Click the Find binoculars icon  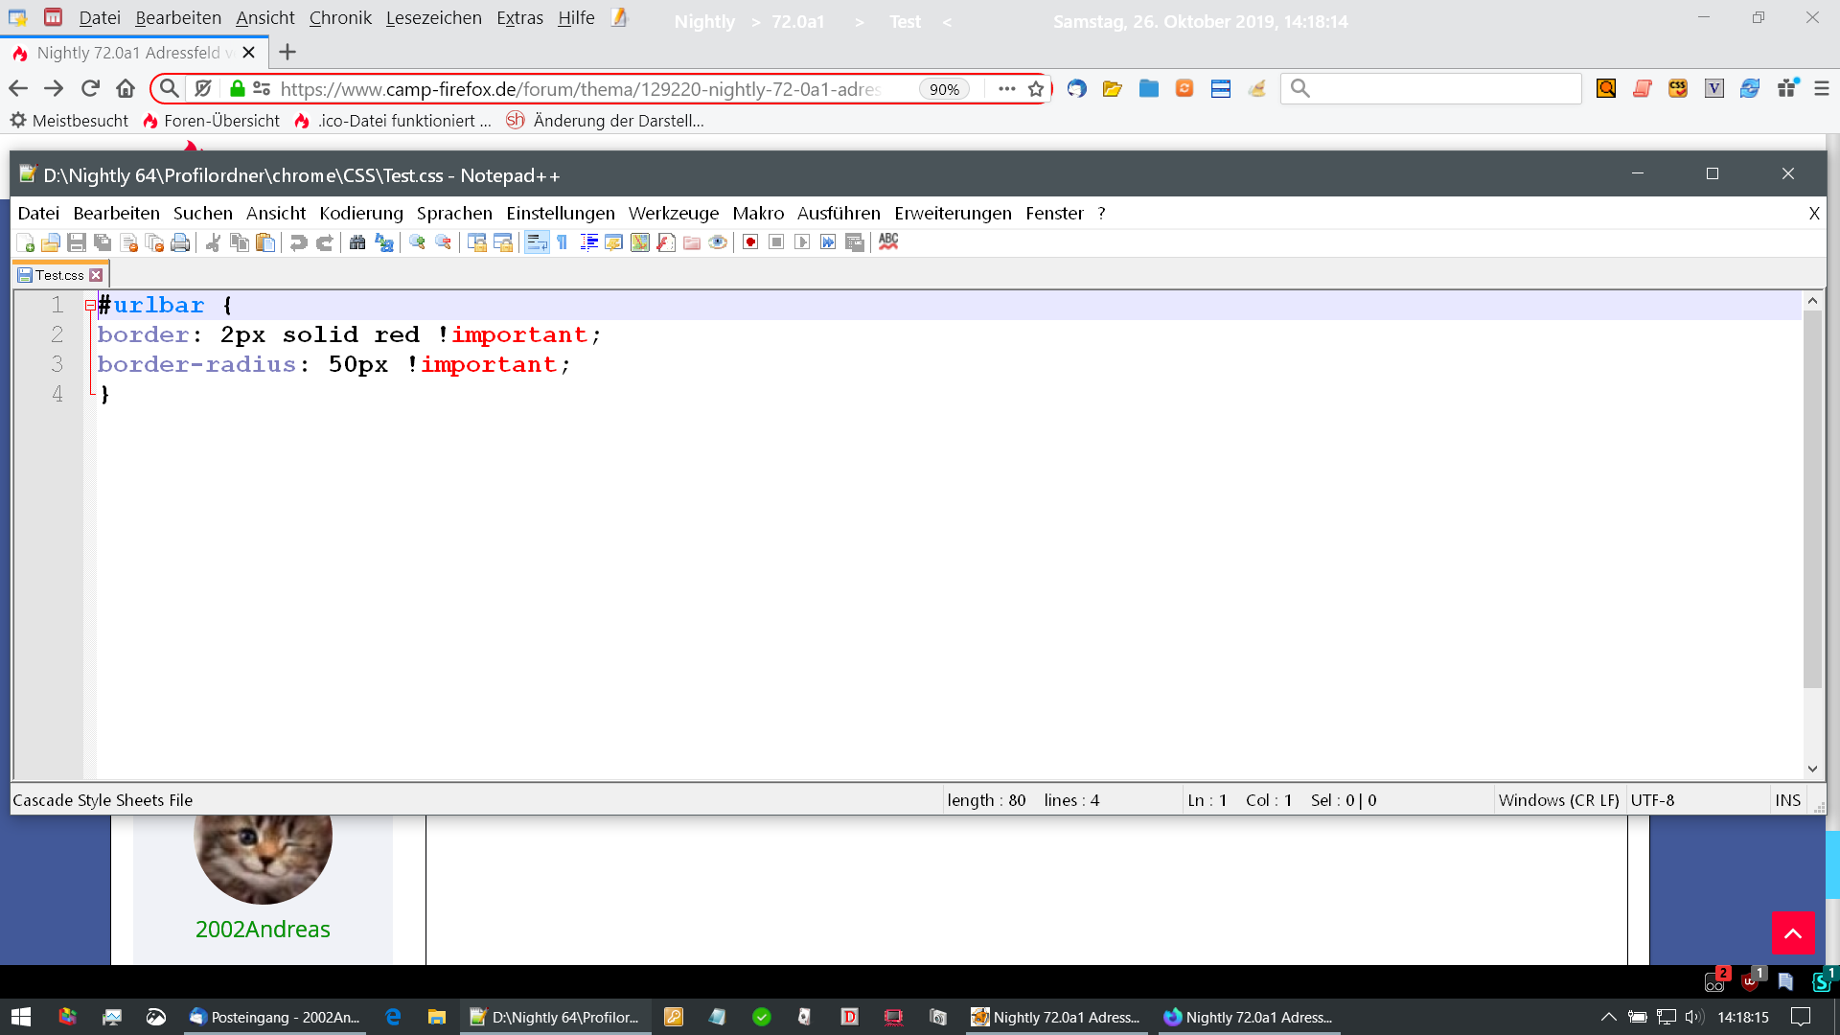point(357,242)
